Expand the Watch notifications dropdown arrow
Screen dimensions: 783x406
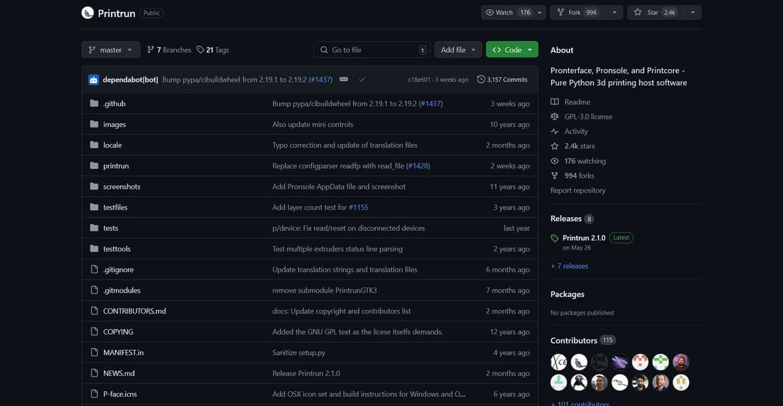[540, 12]
